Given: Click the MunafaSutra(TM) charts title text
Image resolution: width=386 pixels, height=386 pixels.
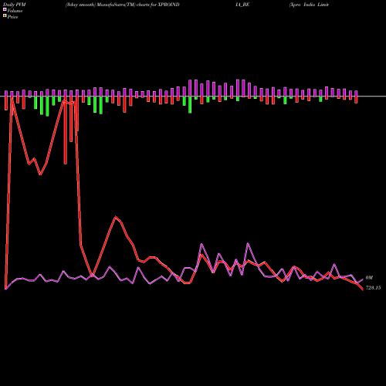Looking at the screenshot, I should tap(123, 5).
